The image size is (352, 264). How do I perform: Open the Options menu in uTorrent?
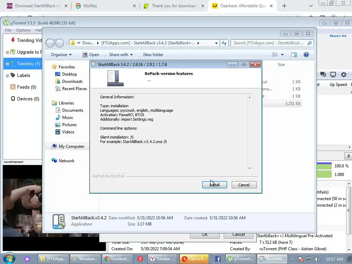(x=23, y=30)
